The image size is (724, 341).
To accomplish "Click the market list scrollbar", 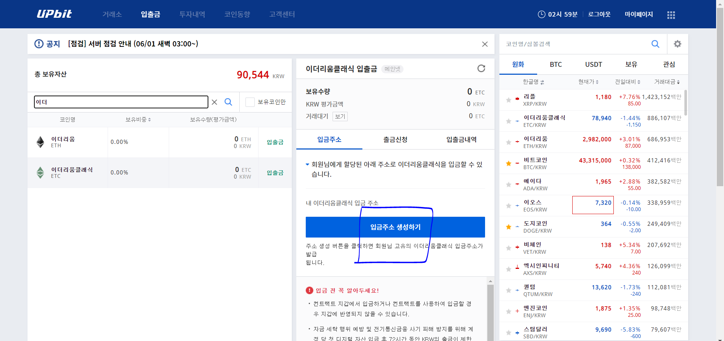I will 685,103.
